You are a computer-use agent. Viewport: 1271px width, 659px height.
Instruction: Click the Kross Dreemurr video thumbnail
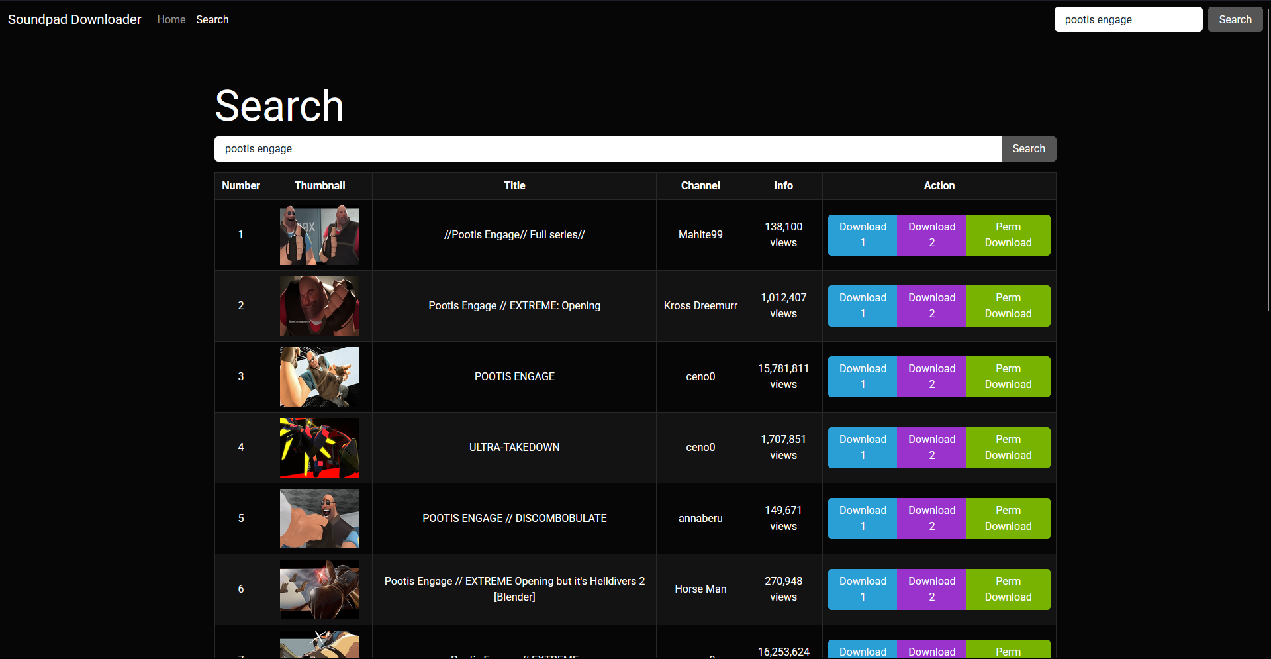(x=319, y=306)
